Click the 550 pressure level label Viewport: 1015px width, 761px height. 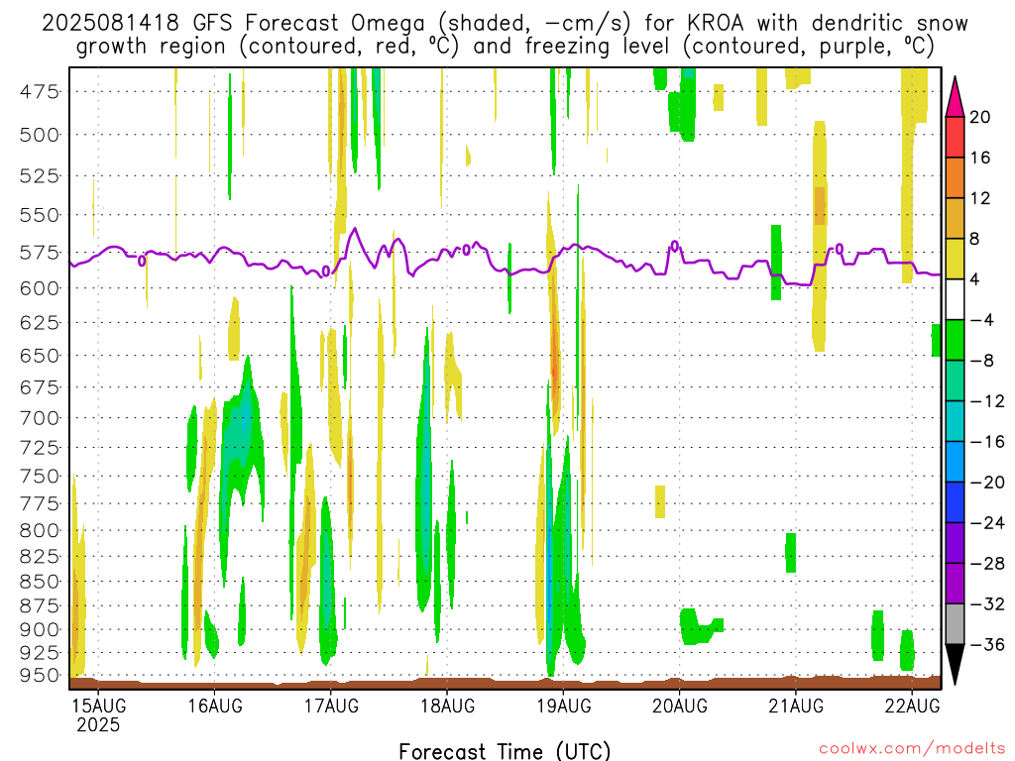coord(40,215)
